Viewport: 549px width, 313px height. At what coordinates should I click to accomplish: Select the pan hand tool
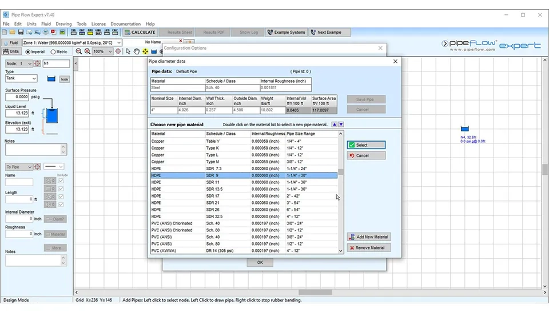(x=137, y=51)
